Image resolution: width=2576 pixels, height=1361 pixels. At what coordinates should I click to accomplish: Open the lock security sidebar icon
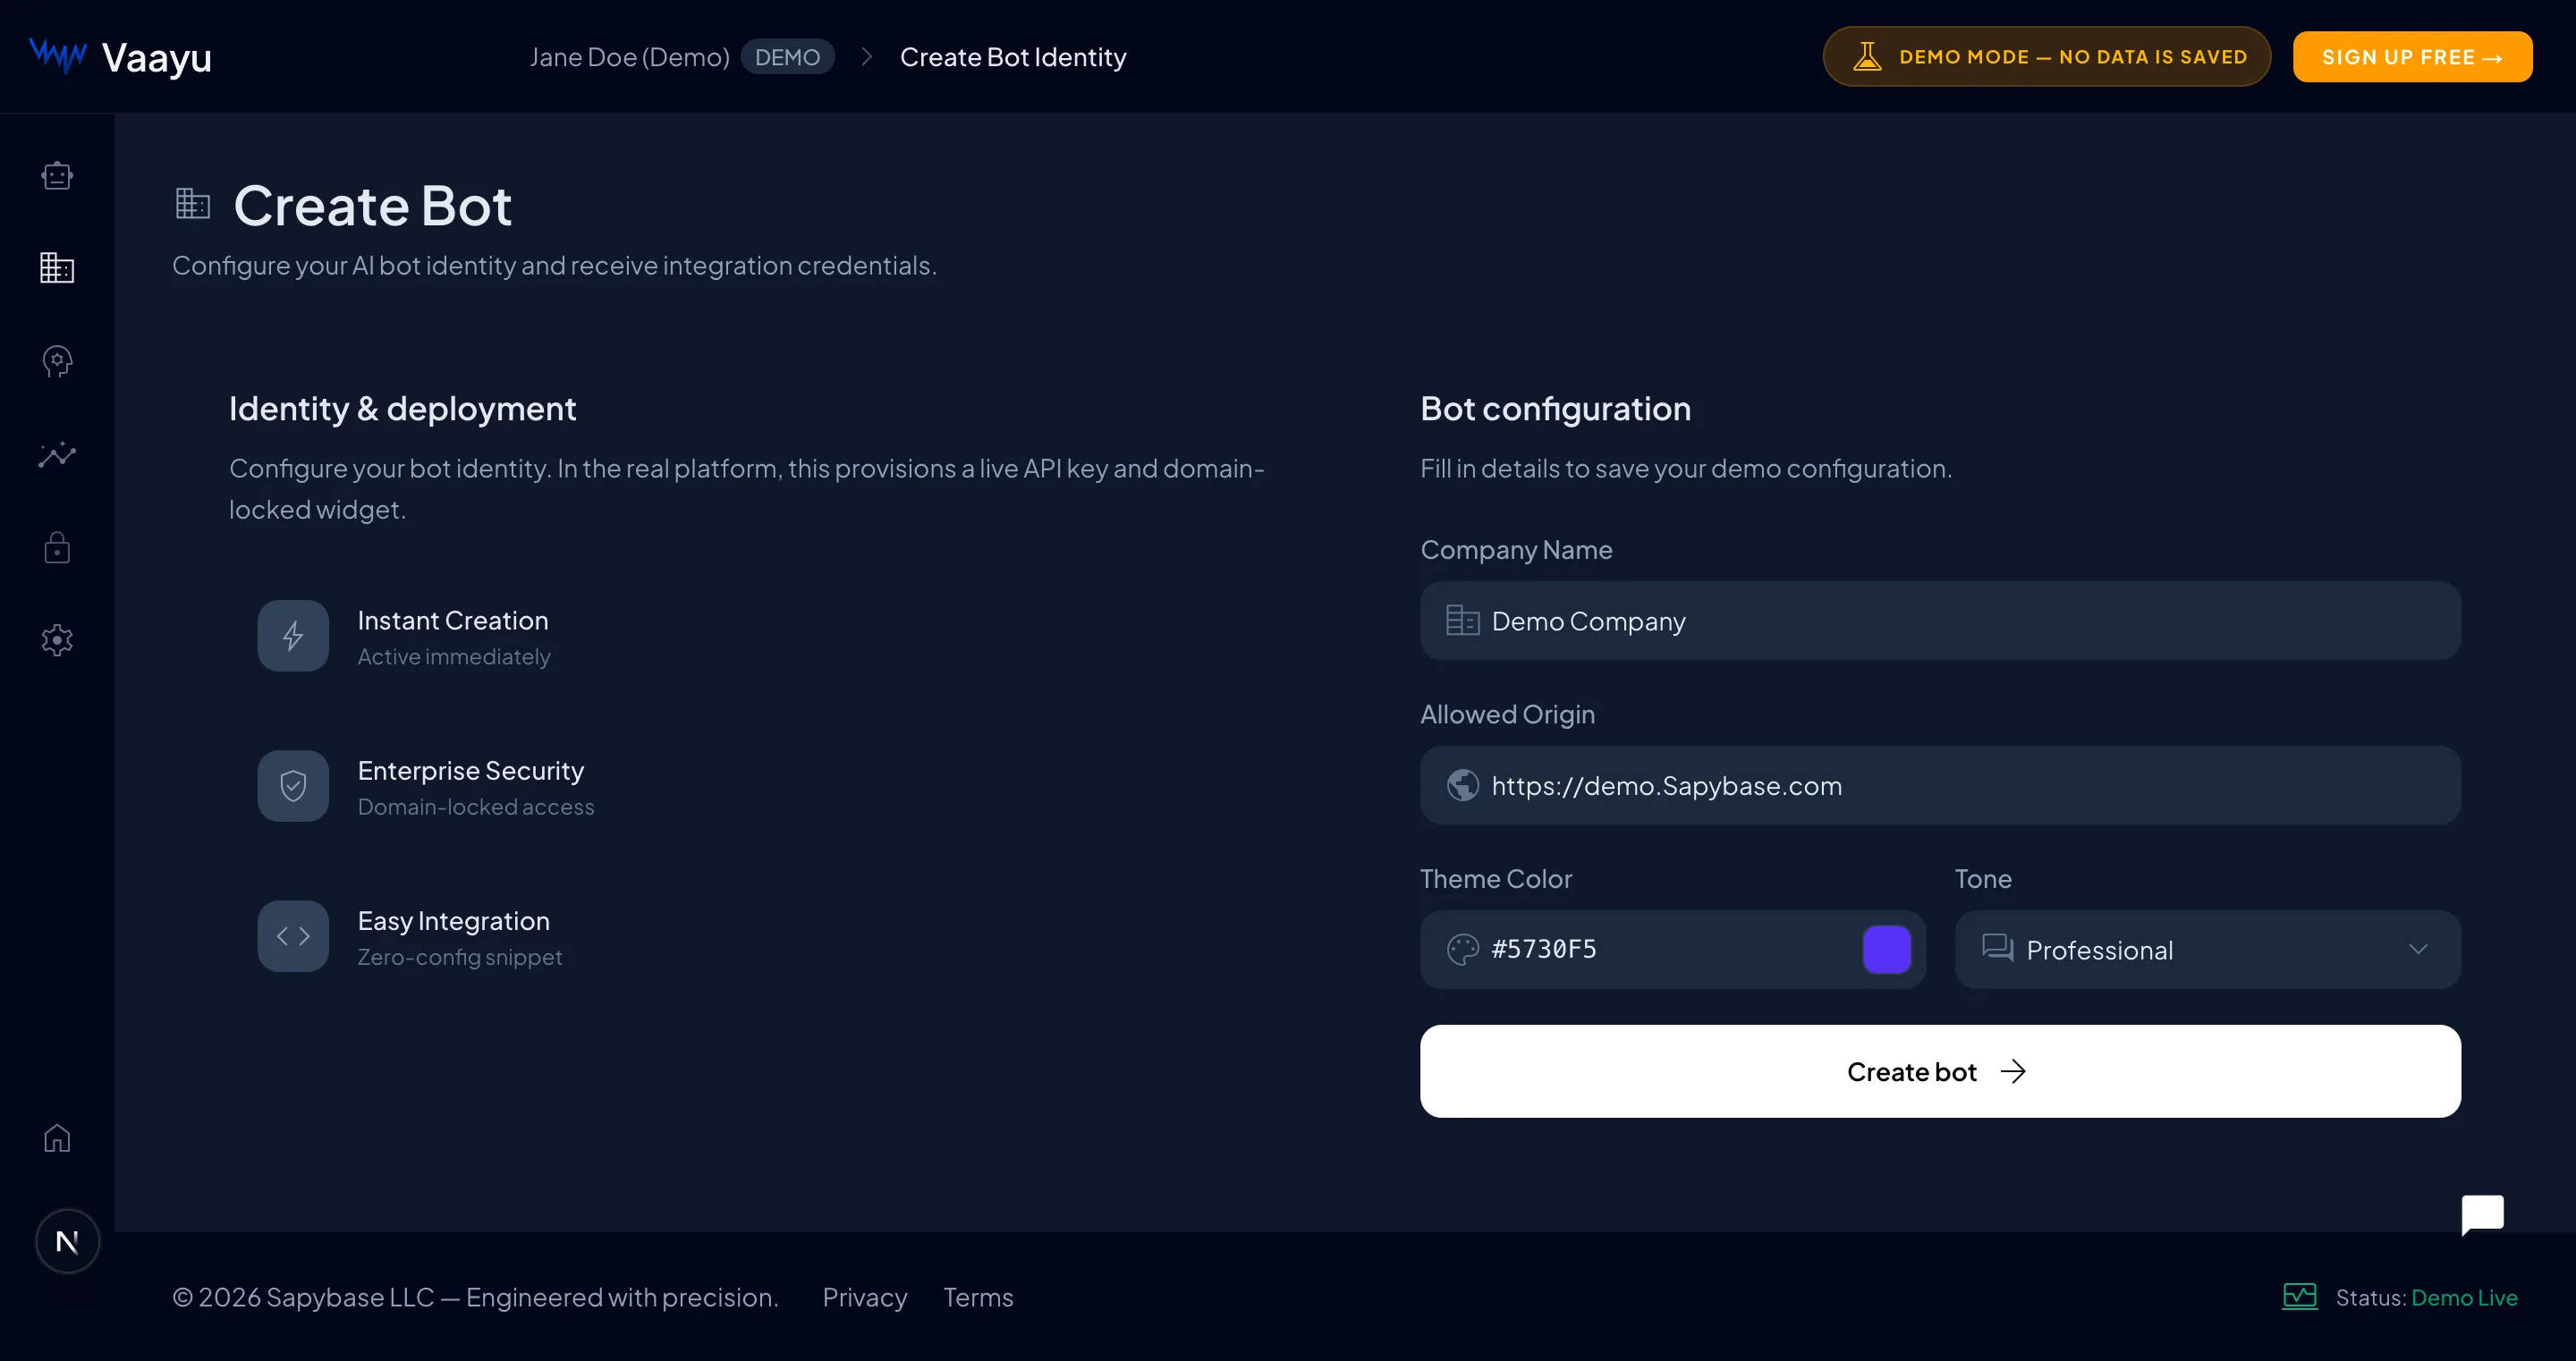tap(57, 547)
